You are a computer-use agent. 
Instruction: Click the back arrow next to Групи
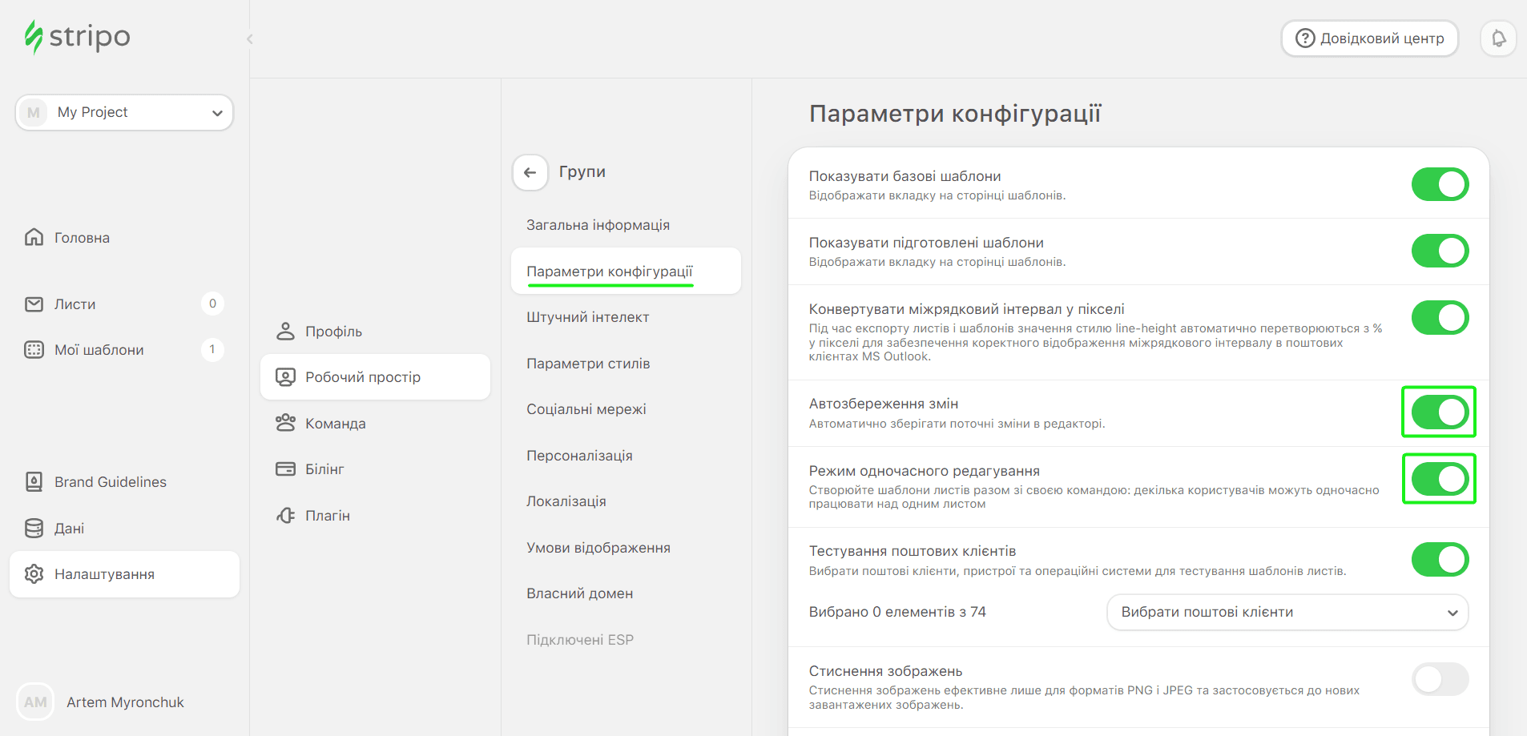coord(530,172)
